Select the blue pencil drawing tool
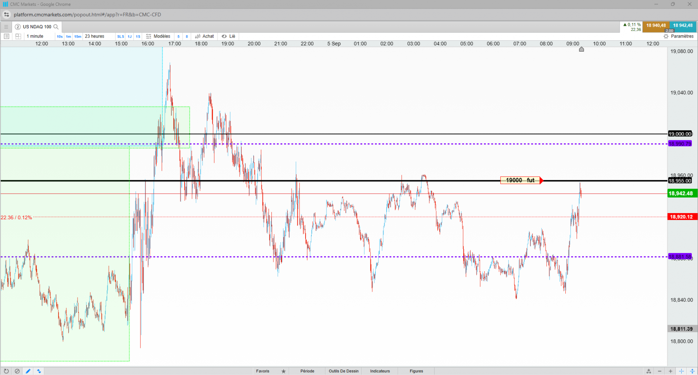The image size is (698, 375). click(x=28, y=371)
